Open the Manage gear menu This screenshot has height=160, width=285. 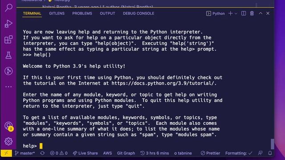(8, 141)
